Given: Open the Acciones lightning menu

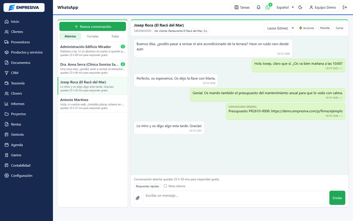Looking at the screenshot, I should coord(307,28).
